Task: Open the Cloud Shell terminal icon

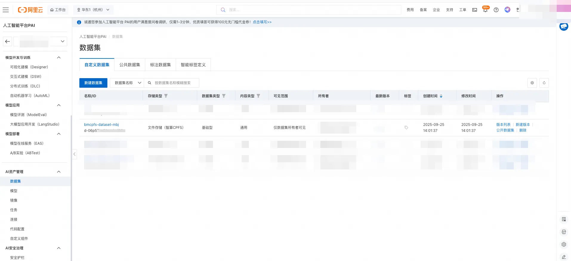Action: coord(475,10)
